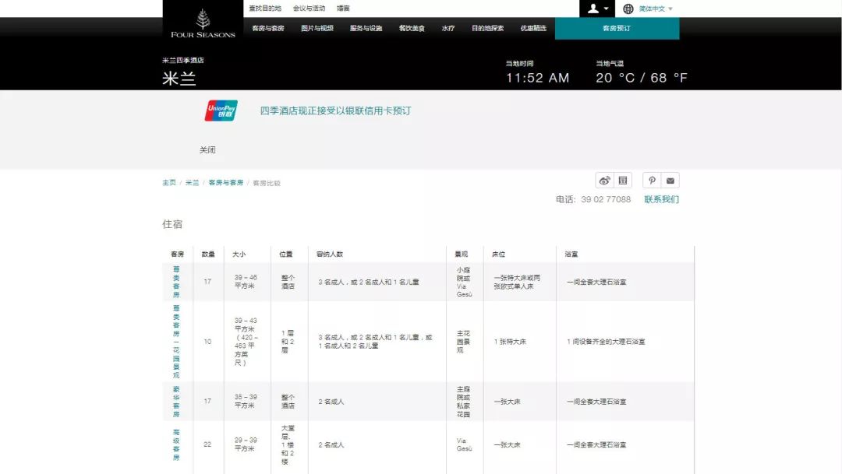Follow the 联系我们 contact link
Viewport: 842px width, 474px height.
pyautogui.click(x=661, y=199)
